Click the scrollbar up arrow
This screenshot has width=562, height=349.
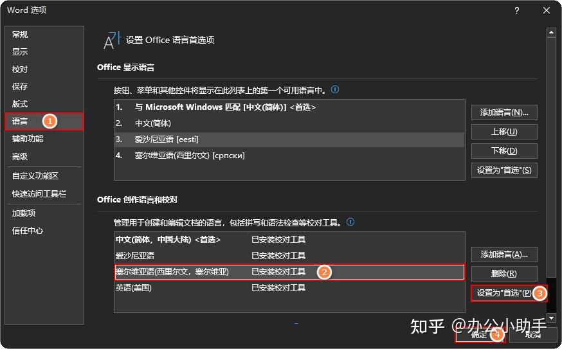(x=551, y=33)
